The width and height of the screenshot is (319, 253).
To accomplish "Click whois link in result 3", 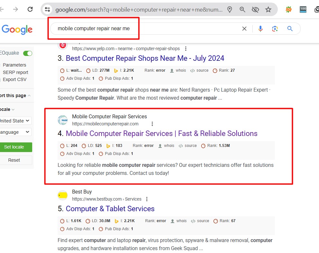I will point(181,70).
